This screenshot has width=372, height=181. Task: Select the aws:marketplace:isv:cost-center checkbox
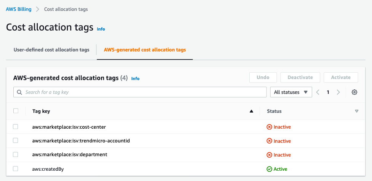coord(16,127)
